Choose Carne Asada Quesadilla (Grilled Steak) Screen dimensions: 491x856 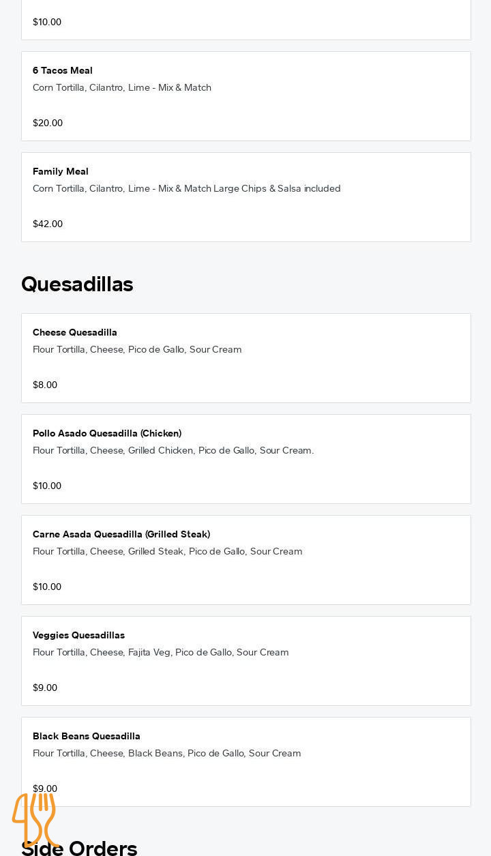tap(121, 534)
